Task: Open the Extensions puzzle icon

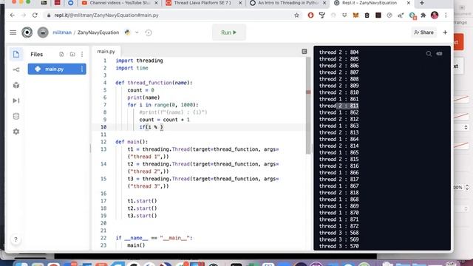Action: 423,15
